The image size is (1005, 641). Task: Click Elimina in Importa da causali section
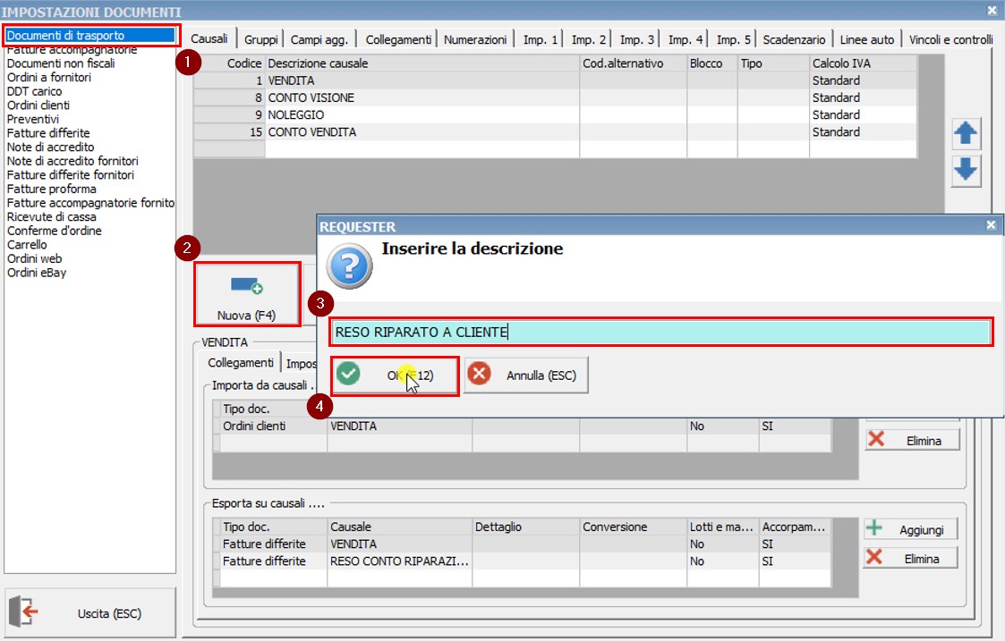coord(912,441)
